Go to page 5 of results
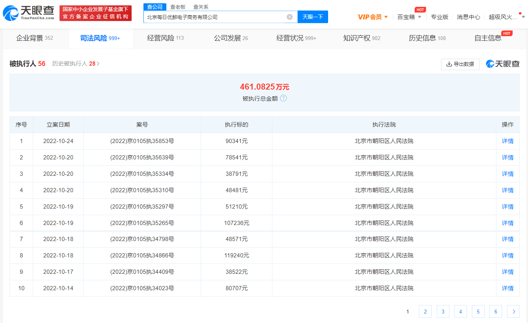Viewport: 528px width, 323px height. click(x=478, y=312)
